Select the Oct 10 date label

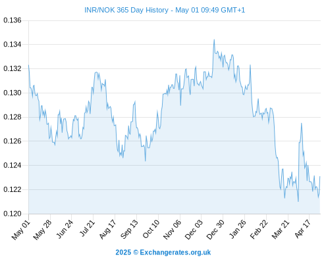coord(151,229)
